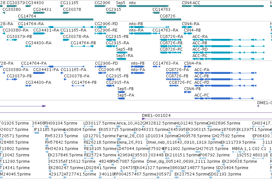Select the CG30378 gene label
The width and height of the screenshot is (272, 179).
[72, 9]
